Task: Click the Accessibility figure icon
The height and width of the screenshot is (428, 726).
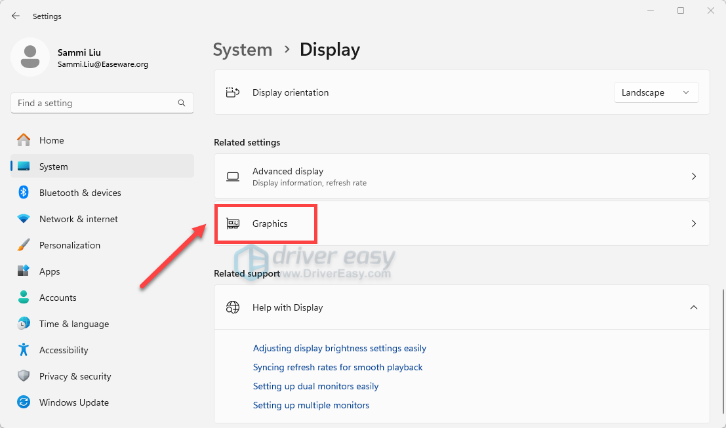Action: tap(24, 350)
